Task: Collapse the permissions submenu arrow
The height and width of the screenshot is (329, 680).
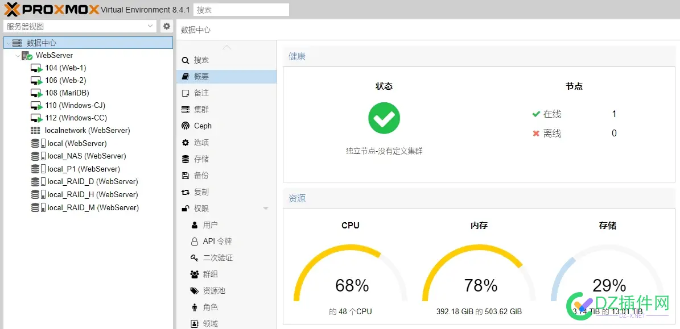Action: coord(265,209)
